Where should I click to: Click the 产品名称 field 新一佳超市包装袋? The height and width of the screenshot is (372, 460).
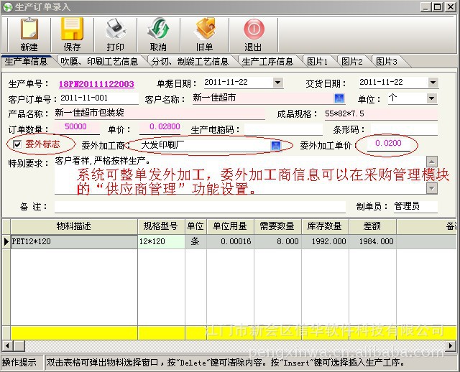click(160, 113)
